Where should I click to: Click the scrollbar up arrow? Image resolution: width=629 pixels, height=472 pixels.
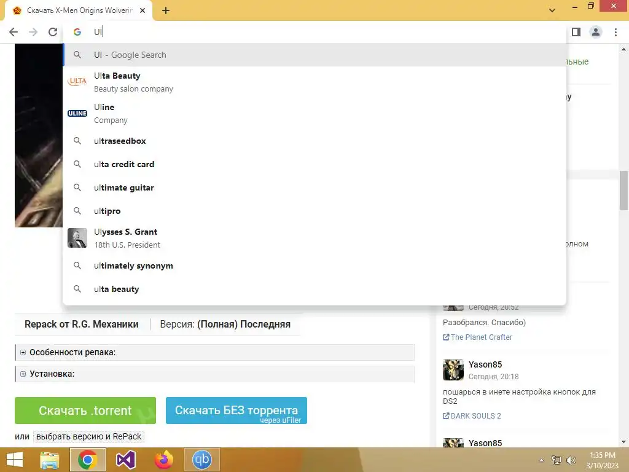pos(623,49)
